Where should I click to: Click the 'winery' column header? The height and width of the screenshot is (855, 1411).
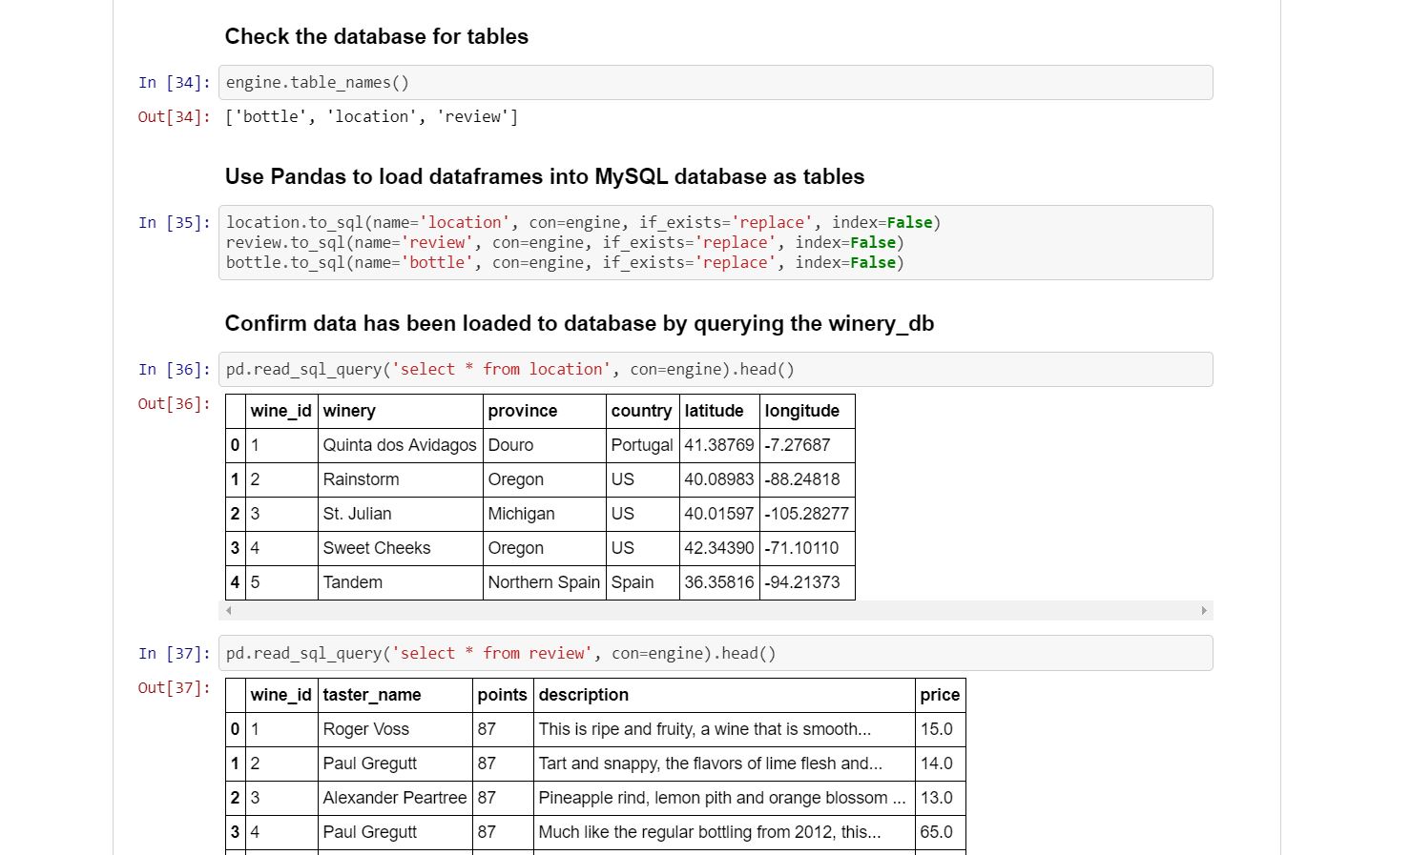[349, 411]
